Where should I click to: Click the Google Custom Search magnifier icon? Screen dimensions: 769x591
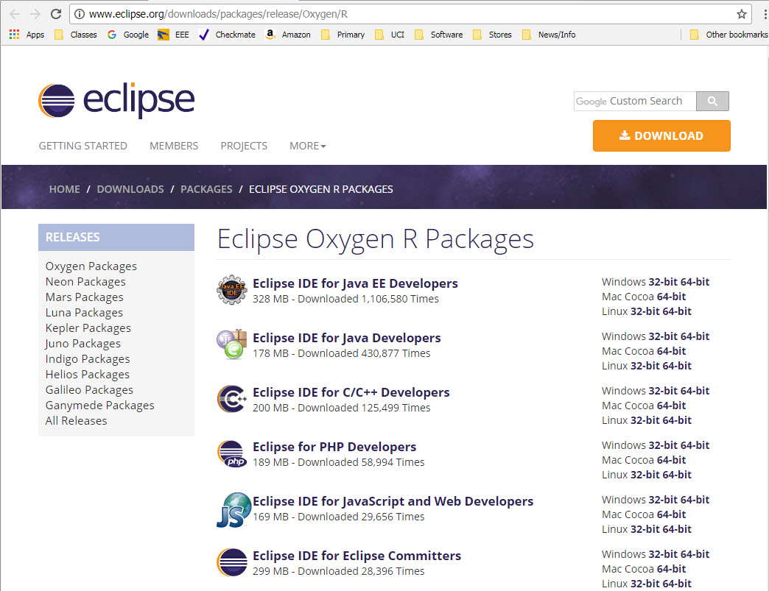(x=712, y=101)
